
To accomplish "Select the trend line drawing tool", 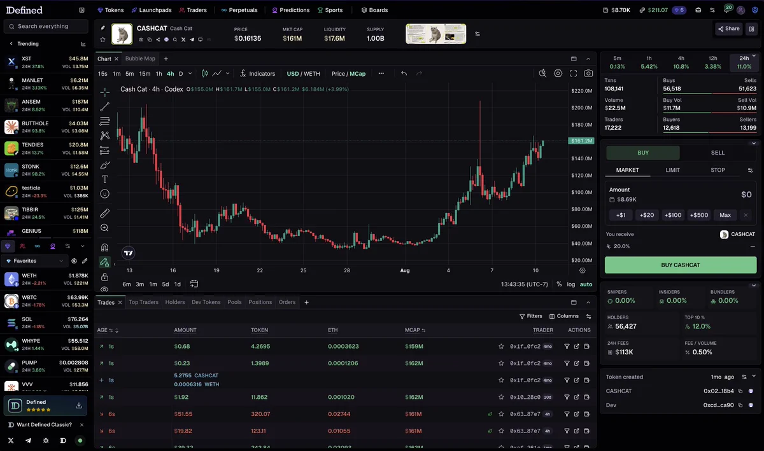I will pyautogui.click(x=105, y=107).
